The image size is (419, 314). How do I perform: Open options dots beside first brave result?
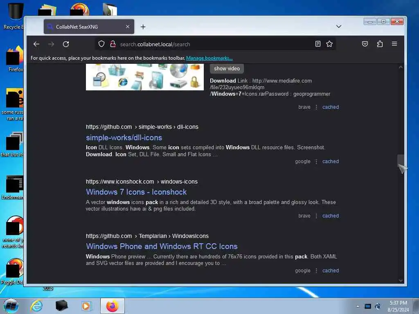tap(316, 107)
